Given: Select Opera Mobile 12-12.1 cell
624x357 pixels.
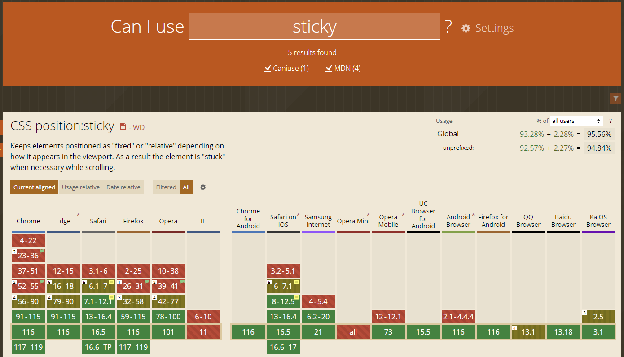Looking at the screenshot, I should coord(388,317).
